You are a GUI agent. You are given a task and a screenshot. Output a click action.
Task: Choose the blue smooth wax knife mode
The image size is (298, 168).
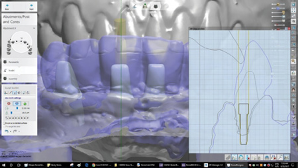17,104
